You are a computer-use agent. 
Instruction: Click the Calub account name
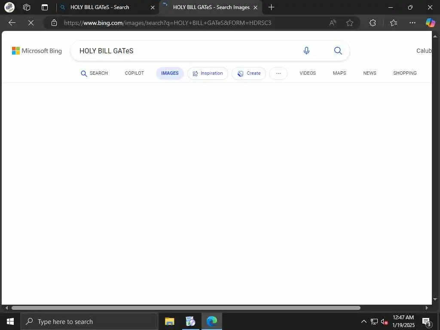click(424, 51)
